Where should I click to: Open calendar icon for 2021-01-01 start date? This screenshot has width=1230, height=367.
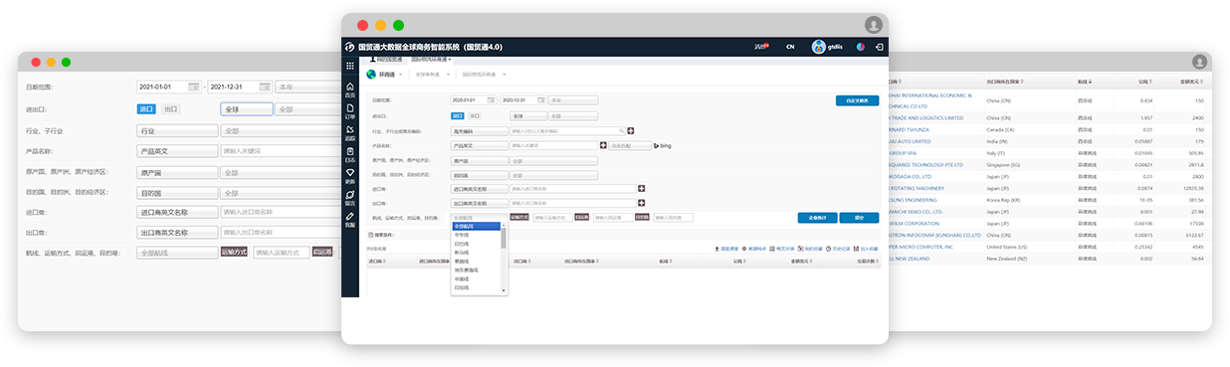pos(194,87)
